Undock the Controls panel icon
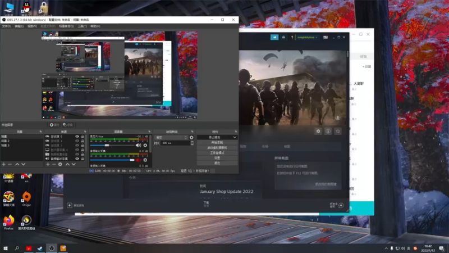The image size is (449, 253). coord(236,132)
